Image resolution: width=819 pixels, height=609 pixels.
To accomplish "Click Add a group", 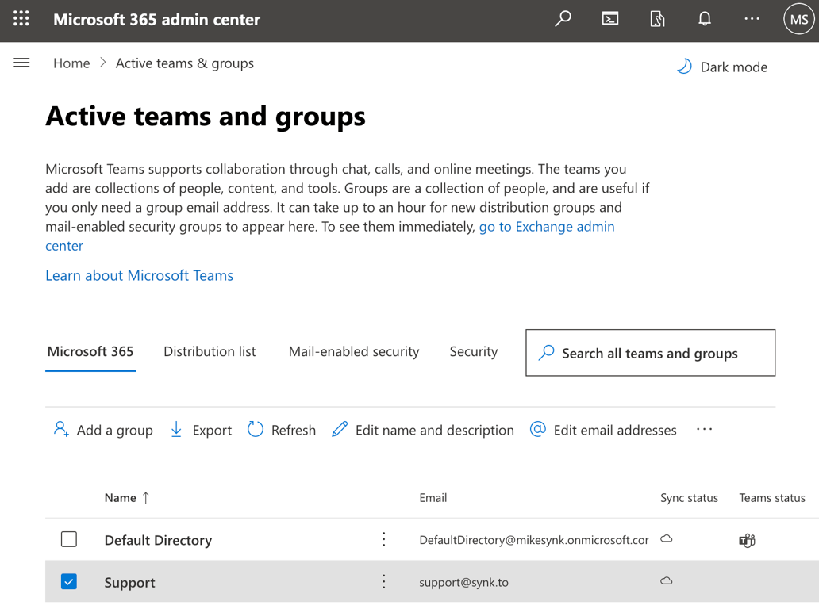I will pos(103,430).
